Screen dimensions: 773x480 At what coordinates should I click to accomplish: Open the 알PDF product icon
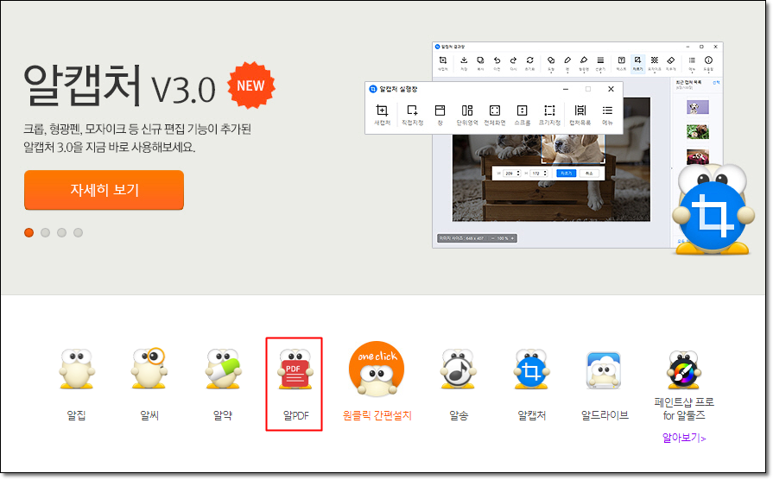pyautogui.click(x=295, y=369)
